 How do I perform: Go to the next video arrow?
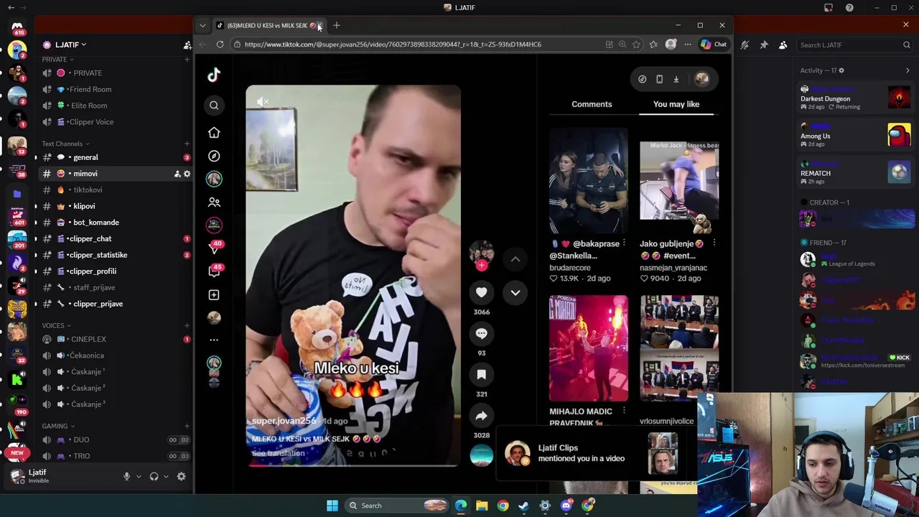516,292
